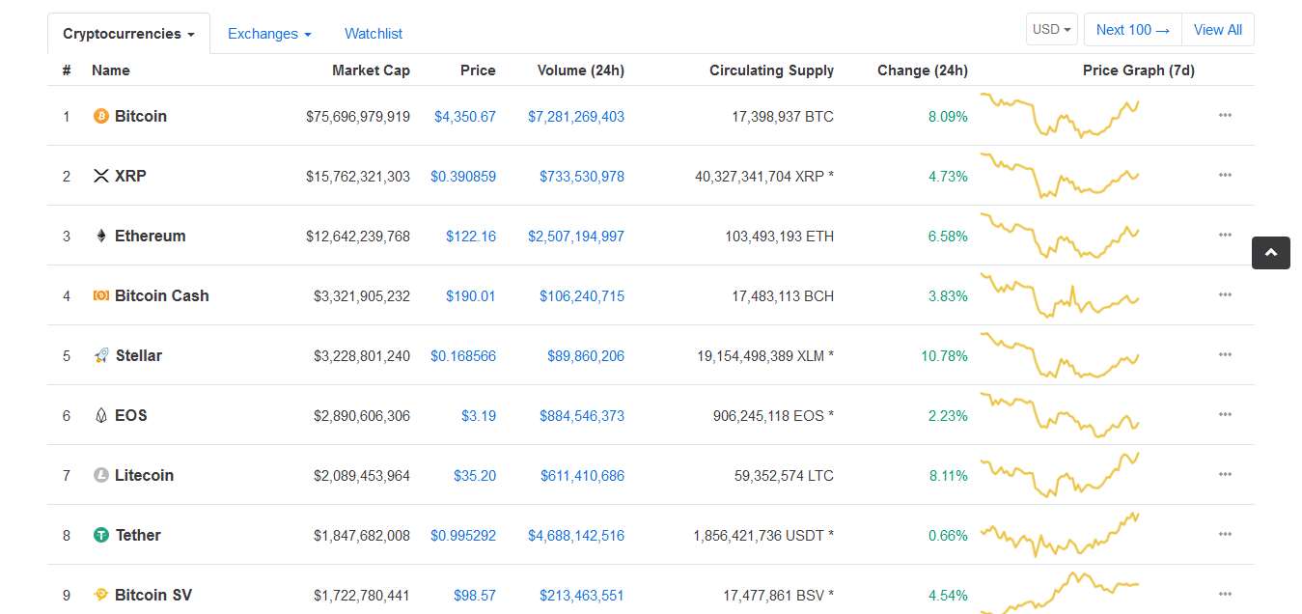Viewport: 1302px width, 614px height.
Task: Click the Stellar name link
Action: 139,355
